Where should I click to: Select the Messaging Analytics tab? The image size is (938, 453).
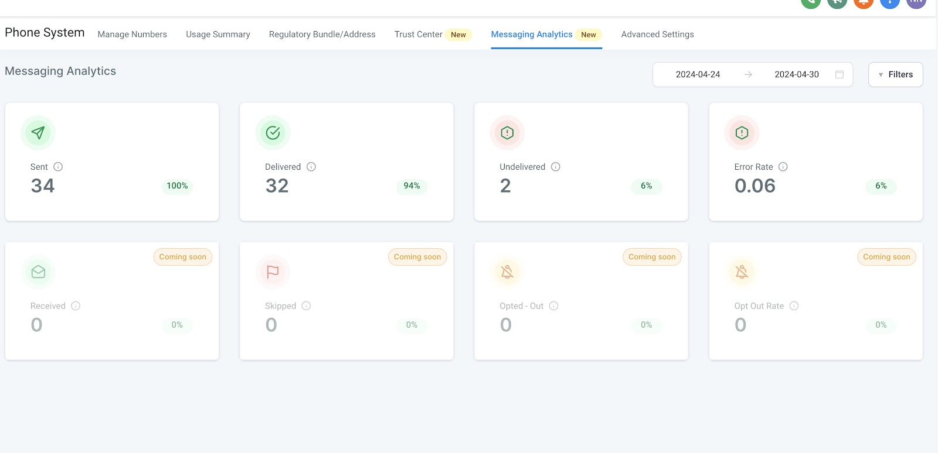coord(532,35)
